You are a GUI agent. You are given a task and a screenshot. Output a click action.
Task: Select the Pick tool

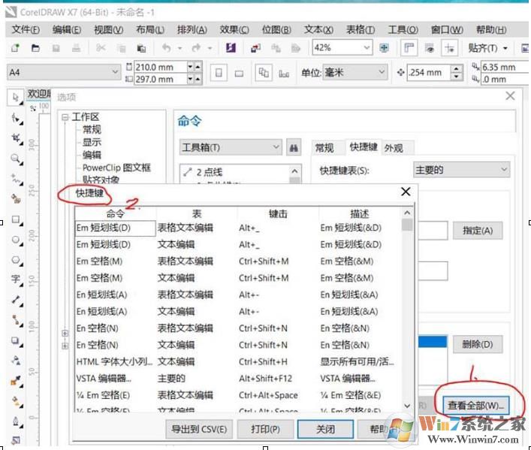(16, 98)
